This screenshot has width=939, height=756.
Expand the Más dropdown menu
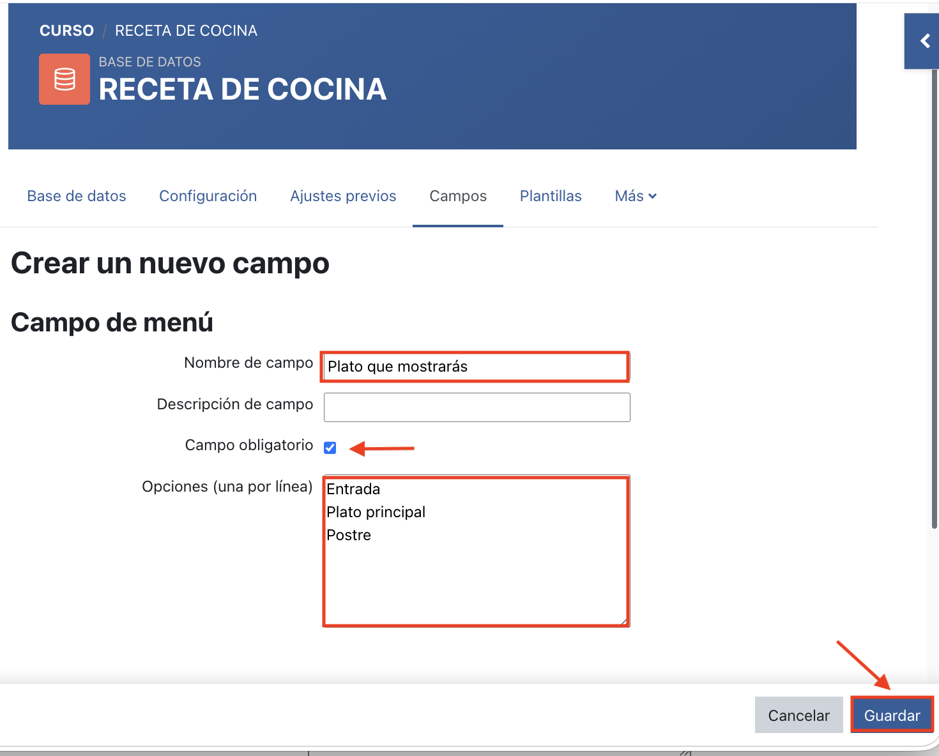[636, 196]
